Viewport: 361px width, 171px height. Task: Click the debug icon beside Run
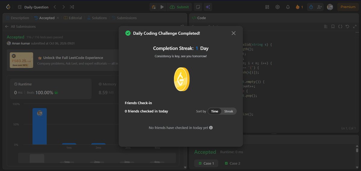click(154, 7)
